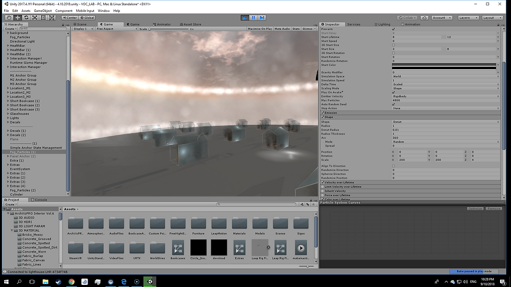
Task: Open the Stop Action dropdown
Action: coord(445,108)
